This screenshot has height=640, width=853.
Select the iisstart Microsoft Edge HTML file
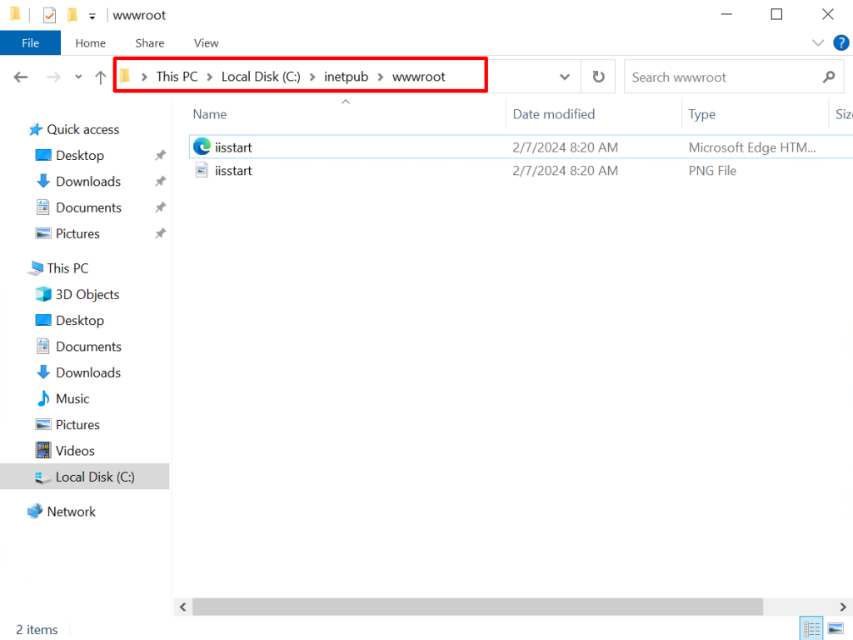(x=233, y=147)
